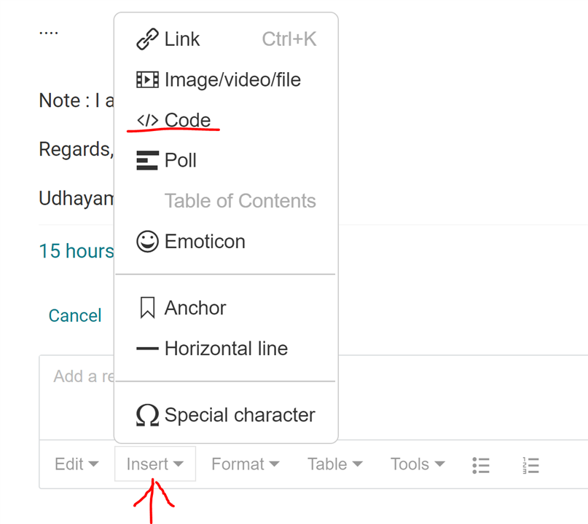Select the Poll menu entry
The image size is (588, 524).
pyautogui.click(x=181, y=160)
